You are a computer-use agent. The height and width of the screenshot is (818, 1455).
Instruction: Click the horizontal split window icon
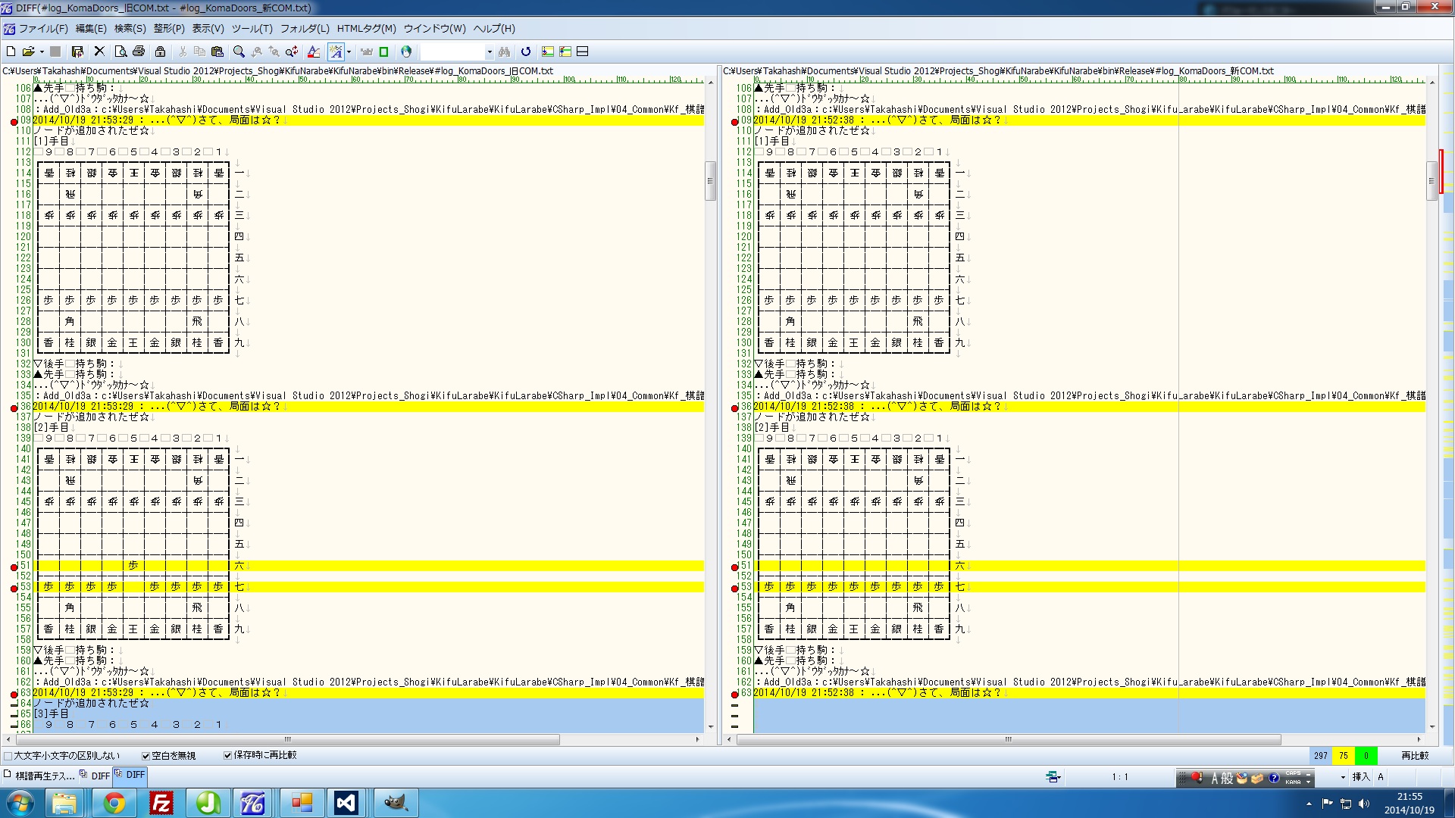(x=583, y=52)
